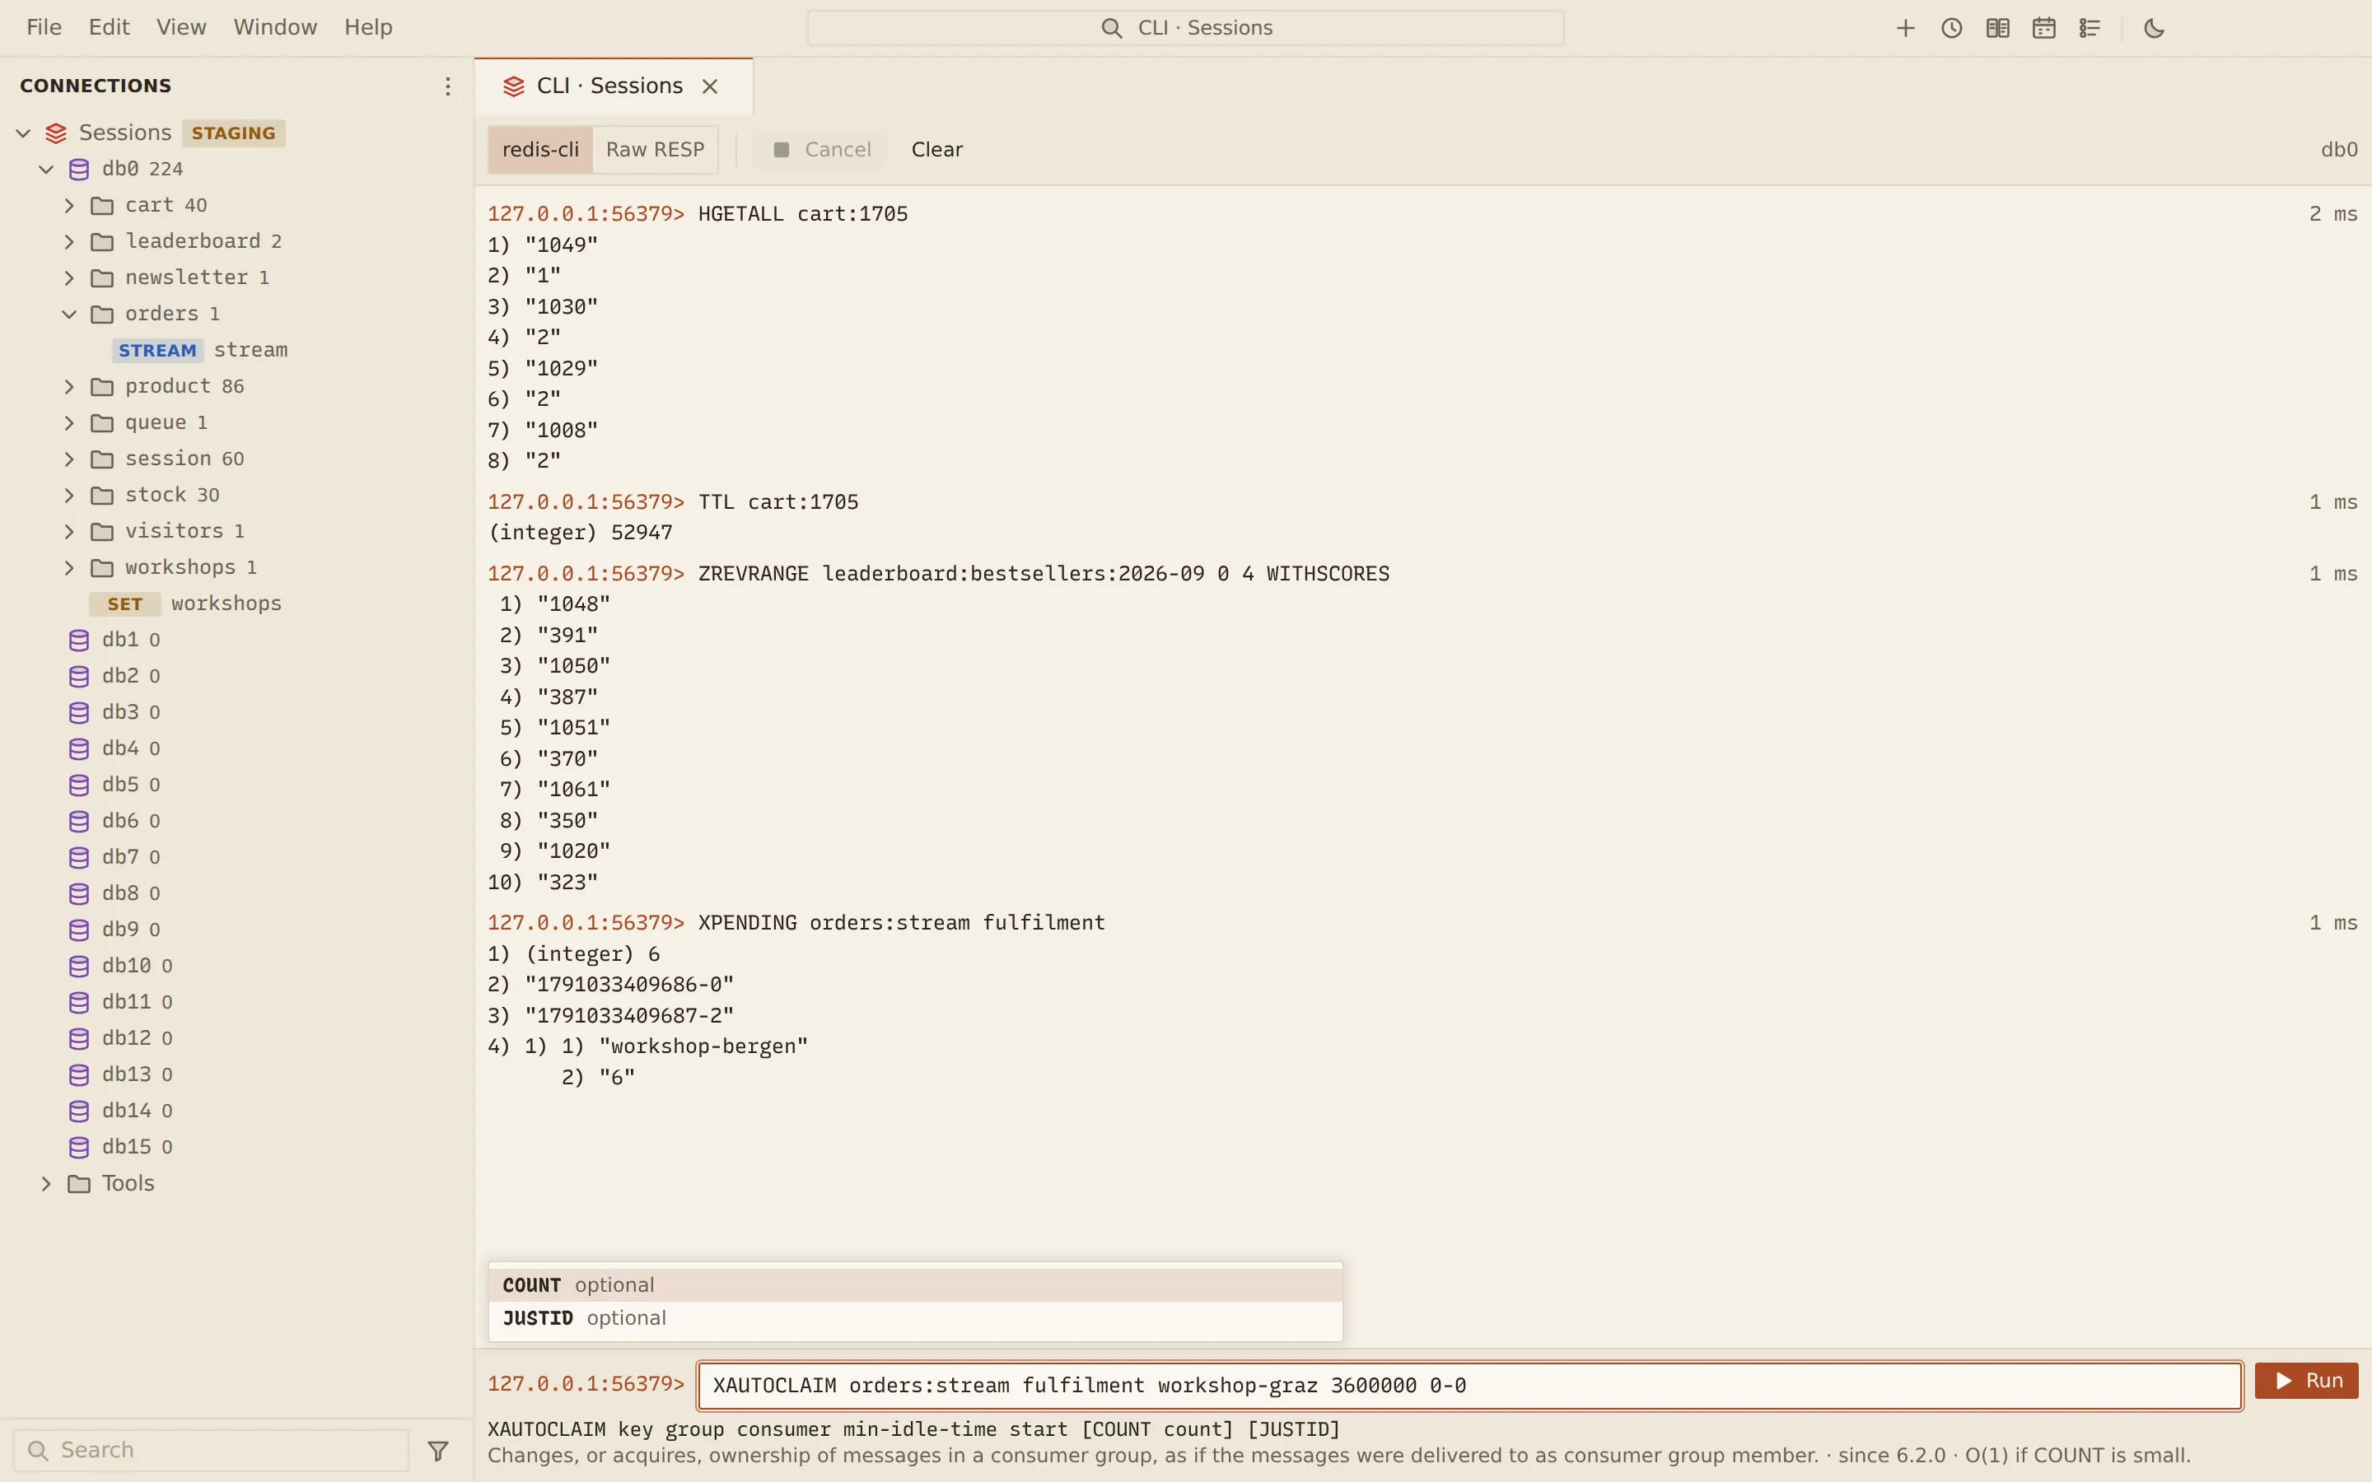Expand the Tools folder
The image size is (2372, 1482).
coord(46,1183)
